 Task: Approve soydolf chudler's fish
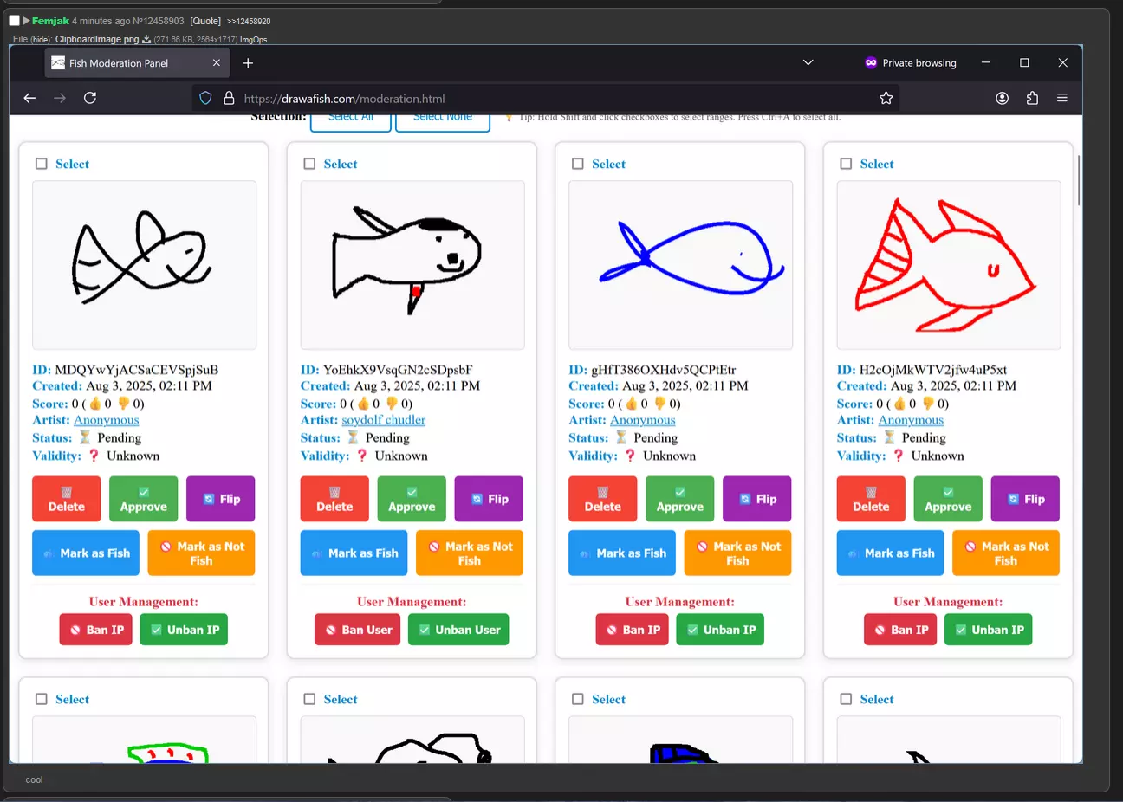coord(412,499)
